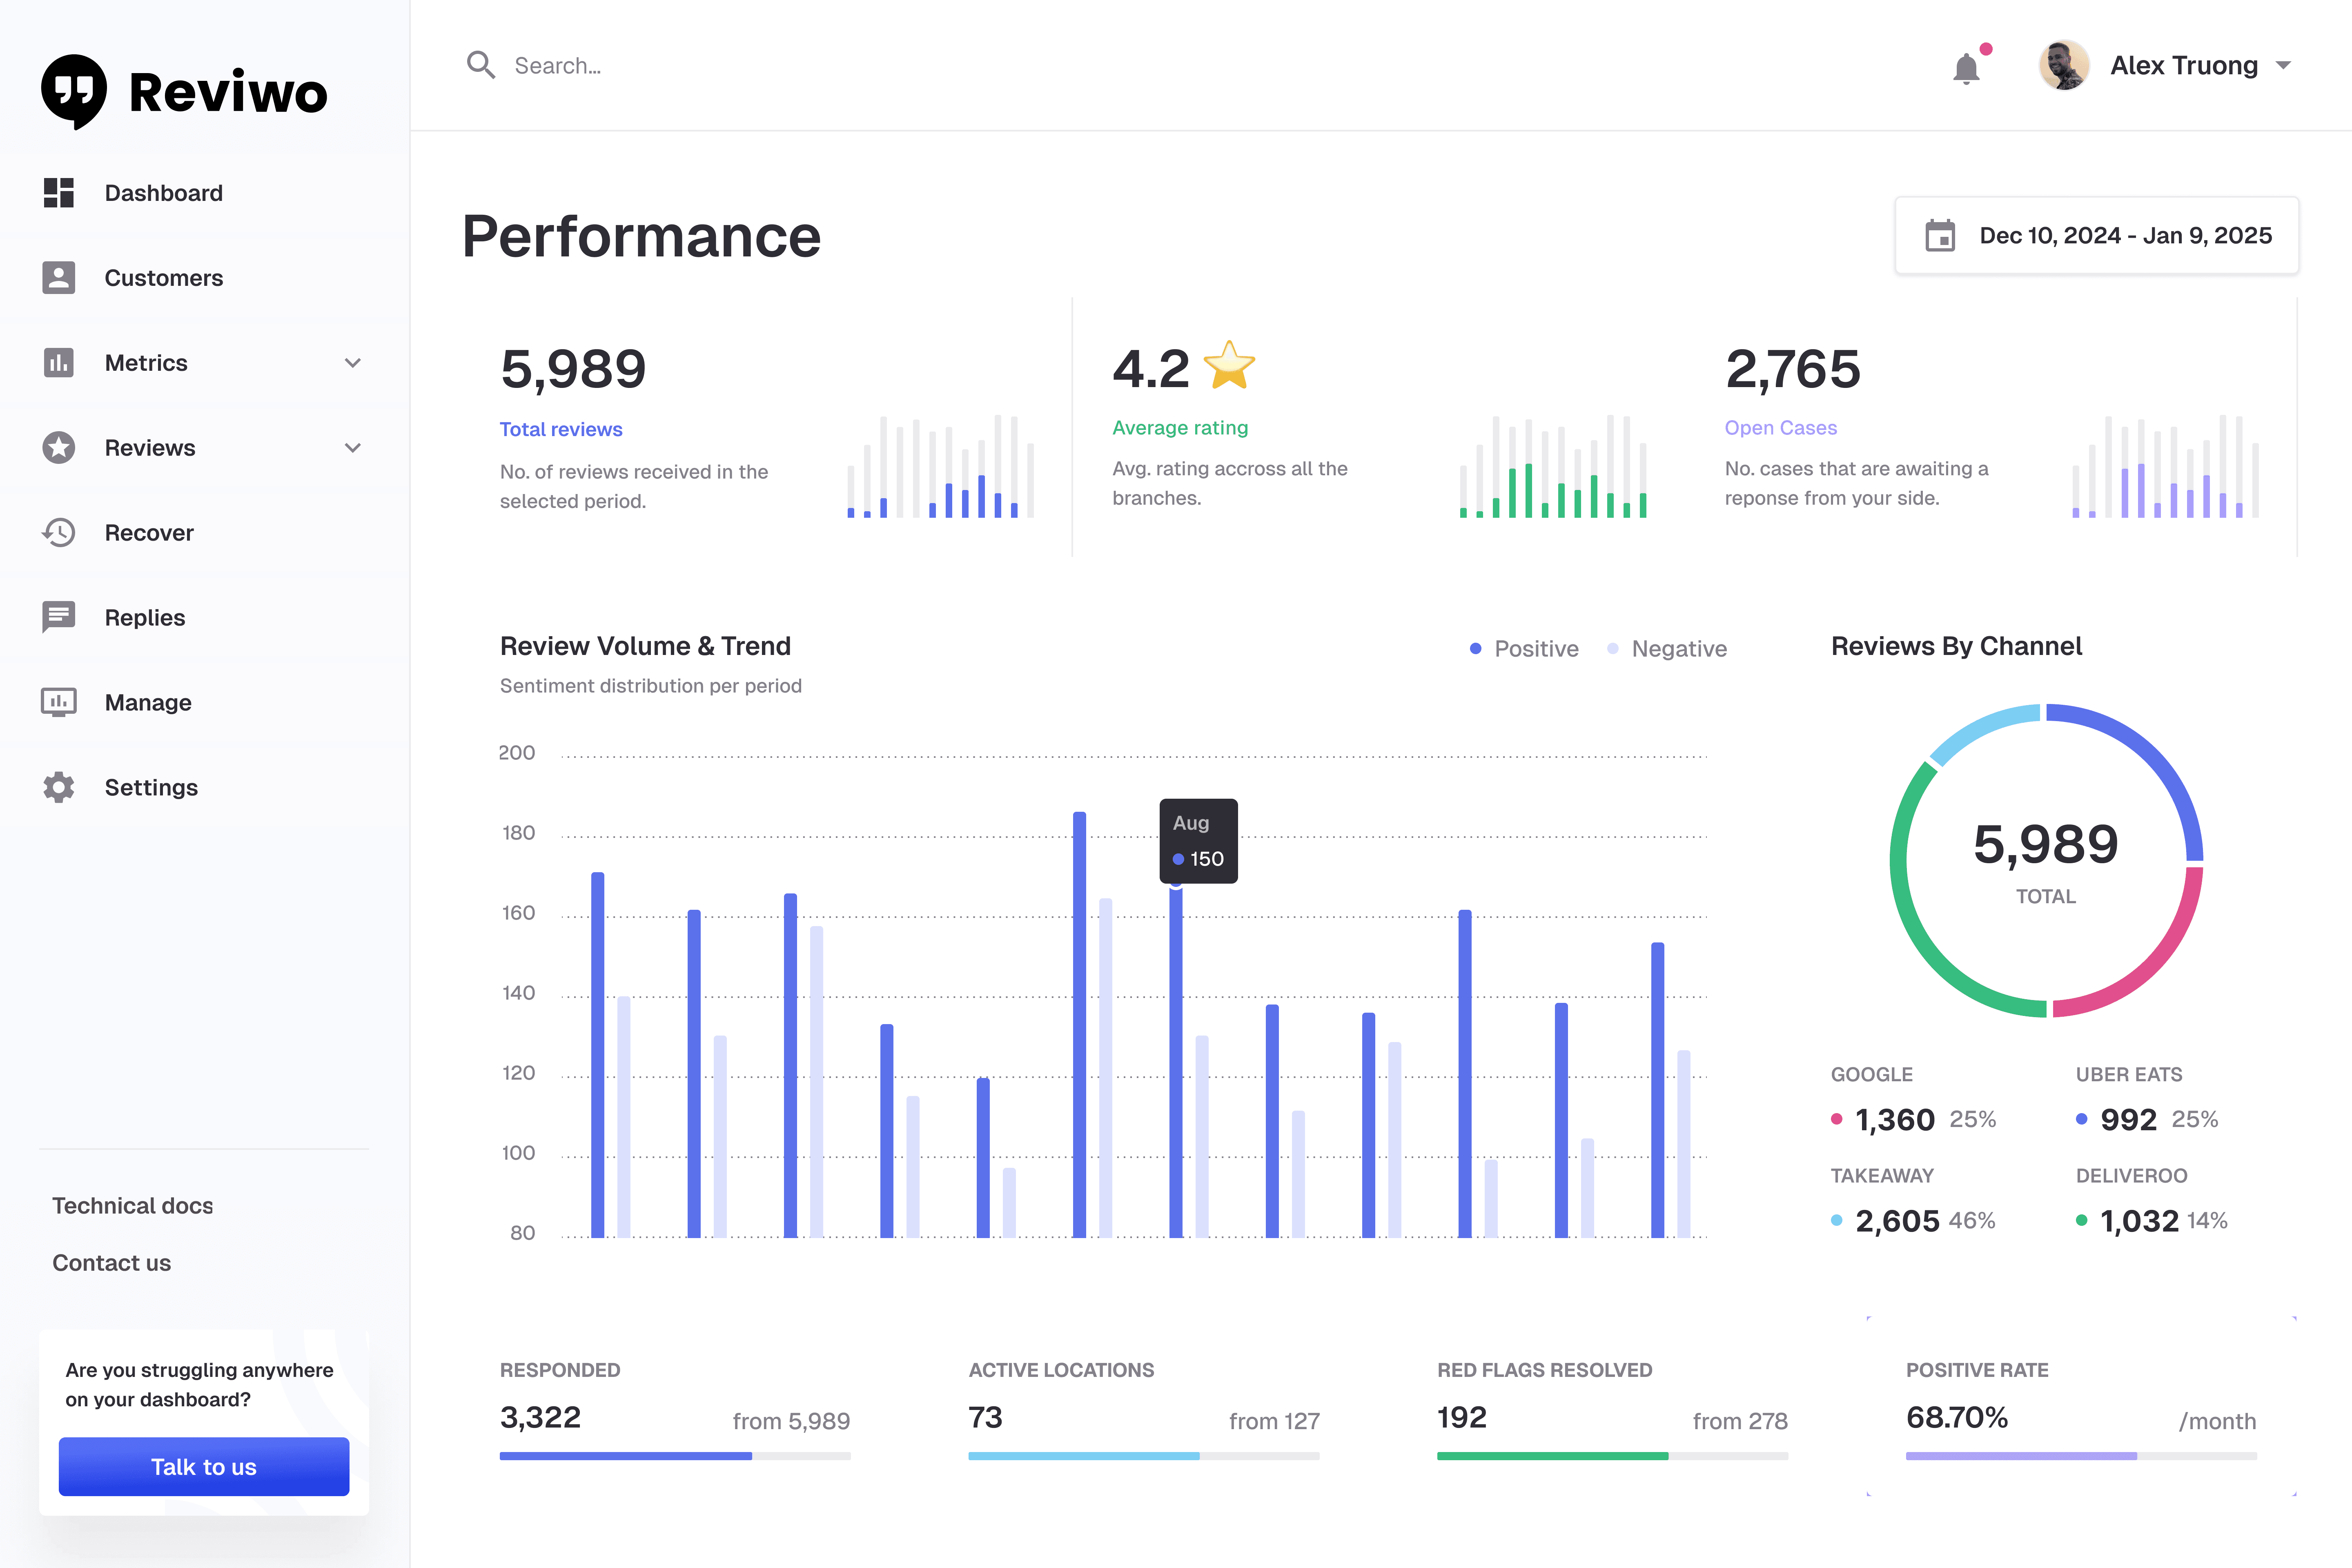Click the Dashboard grid icon
Screen dimensions: 2352x1568
click(59, 193)
